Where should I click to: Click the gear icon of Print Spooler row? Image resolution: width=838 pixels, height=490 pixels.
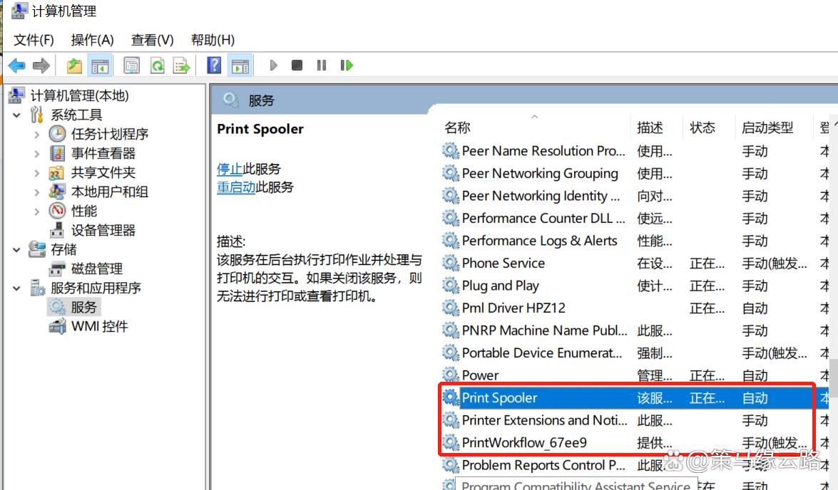(451, 397)
